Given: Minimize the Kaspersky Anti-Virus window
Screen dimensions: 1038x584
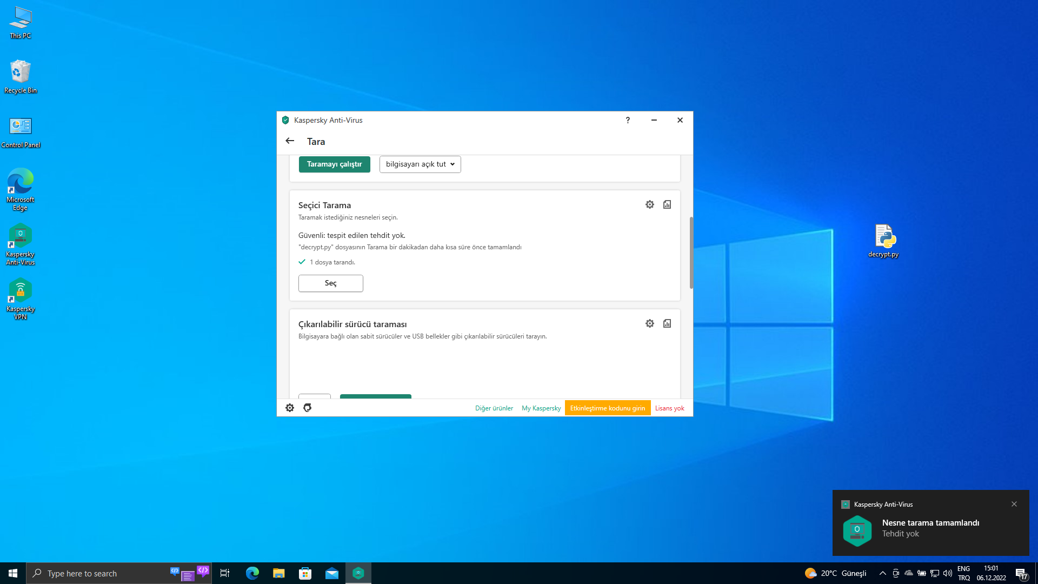Looking at the screenshot, I should click(x=654, y=120).
